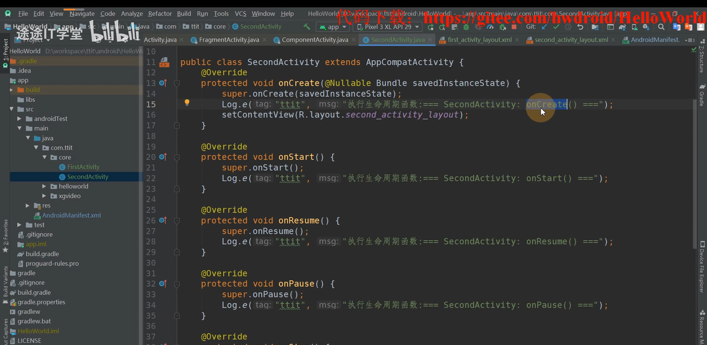The height and width of the screenshot is (345, 707).
Task: Click the Build hammer icon
Action: 307,26
